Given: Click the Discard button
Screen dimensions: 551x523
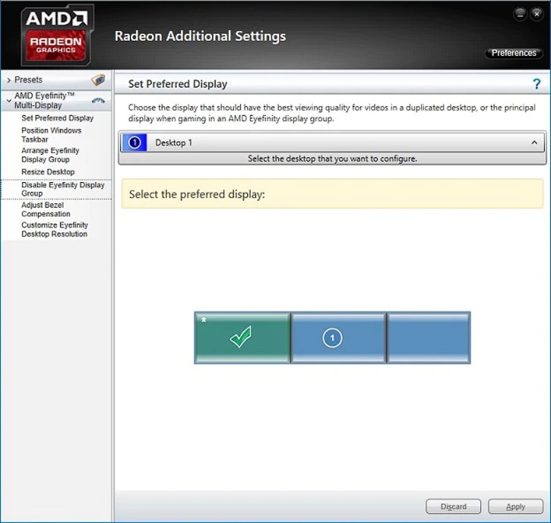Looking at the screenshot, I should point(454,507).
